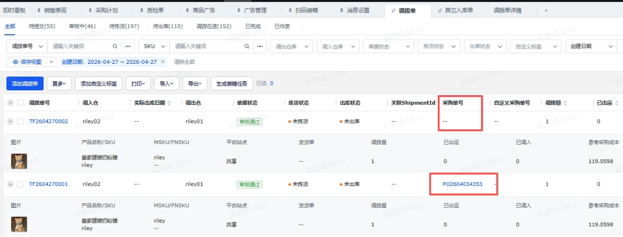623x237 pixels.
Task: Click 添加调拨单 button
Action: pos(25,83)
